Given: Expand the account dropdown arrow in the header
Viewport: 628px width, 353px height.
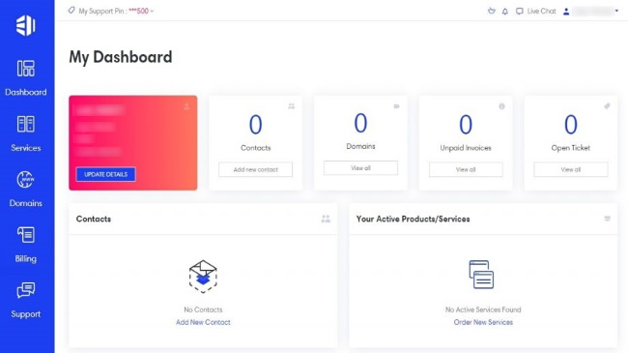Looking at the screenshot, I should click(x=616, y=12).
